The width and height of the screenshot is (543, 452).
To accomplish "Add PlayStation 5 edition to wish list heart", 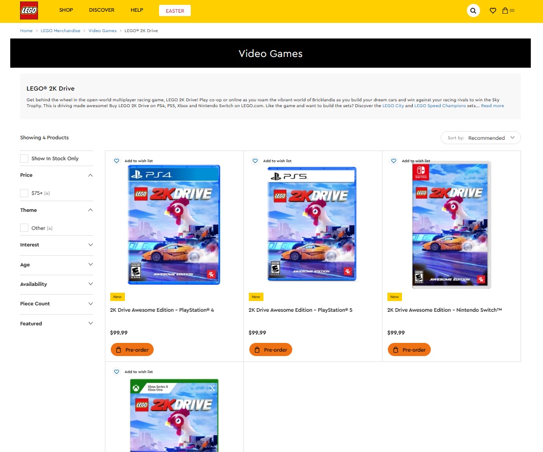I will click(255, 161).
